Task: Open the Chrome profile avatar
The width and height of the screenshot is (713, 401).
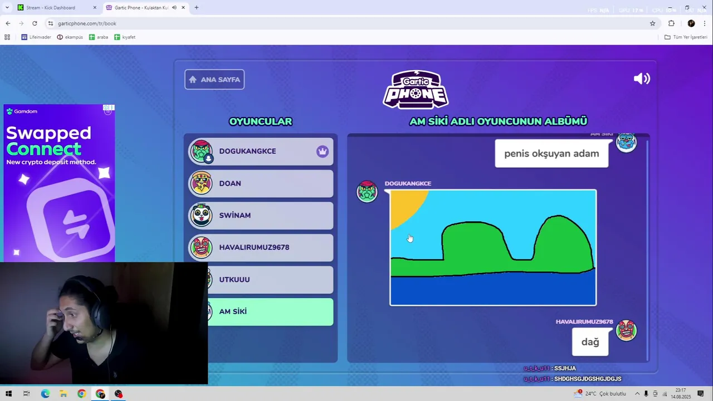Action: [x=691, y=23]
